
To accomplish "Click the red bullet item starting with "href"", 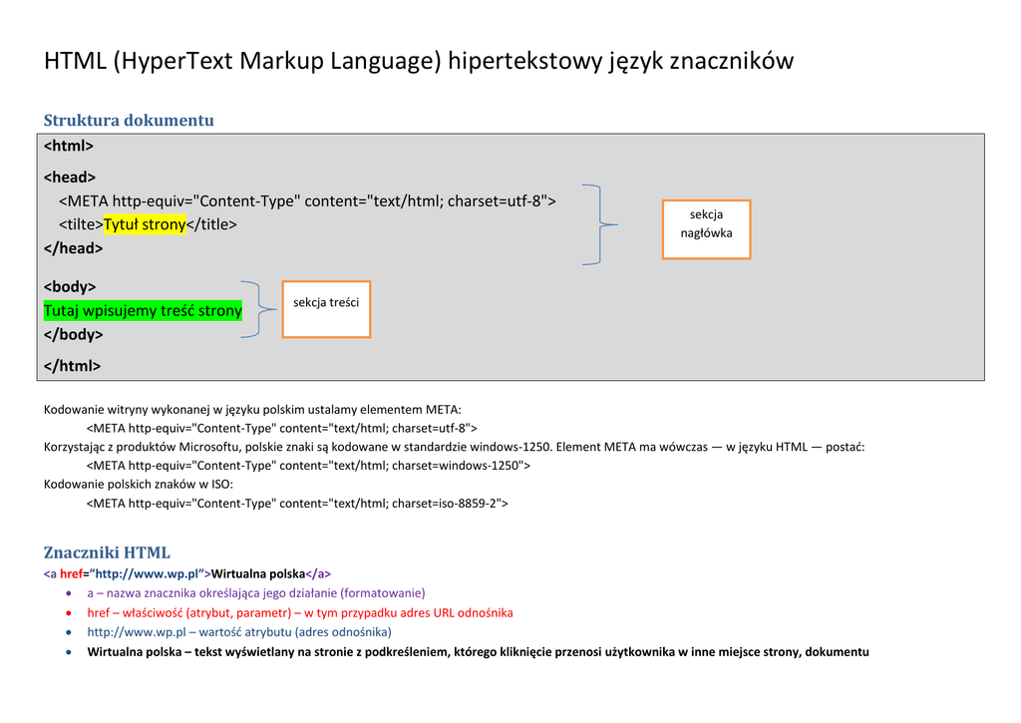I will click(300, 613).
